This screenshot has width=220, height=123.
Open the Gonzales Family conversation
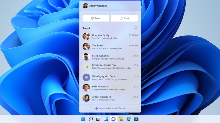tap(110, 37)
